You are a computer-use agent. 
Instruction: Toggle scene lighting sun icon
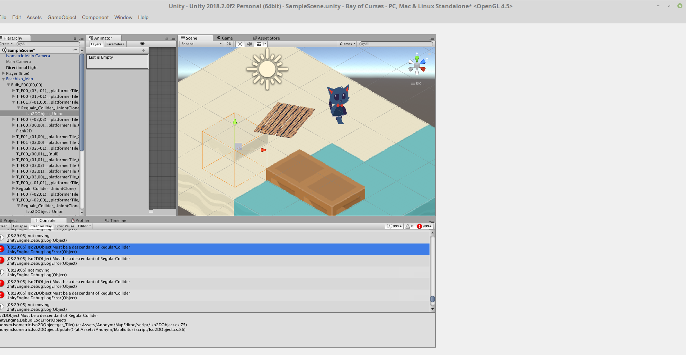[x=240, y=44]
